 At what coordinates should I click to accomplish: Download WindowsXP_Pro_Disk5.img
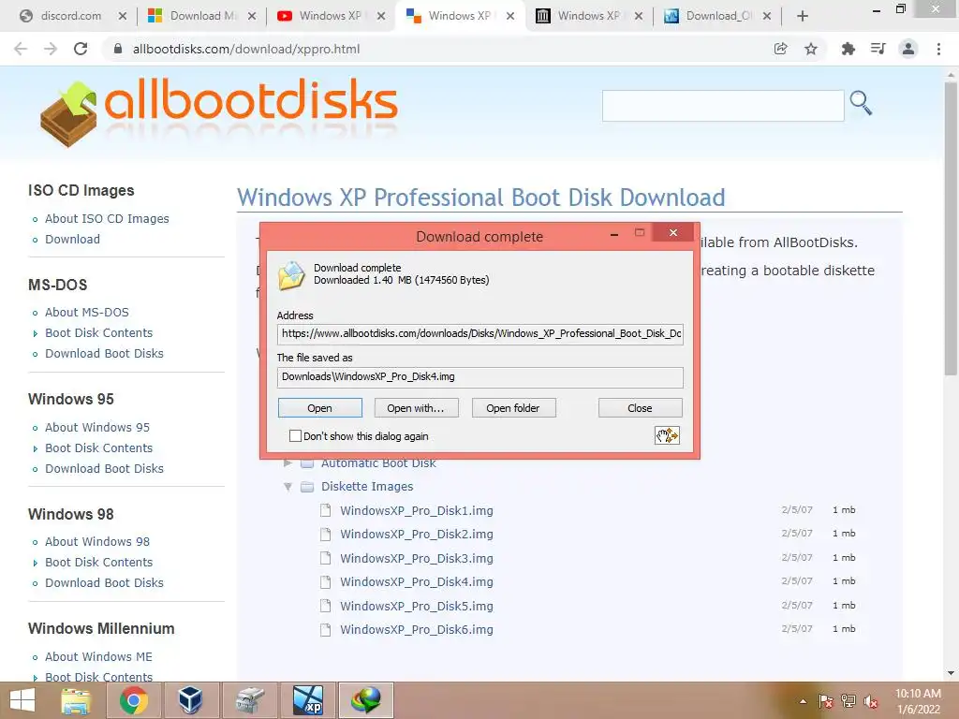[x=417, y=606]
